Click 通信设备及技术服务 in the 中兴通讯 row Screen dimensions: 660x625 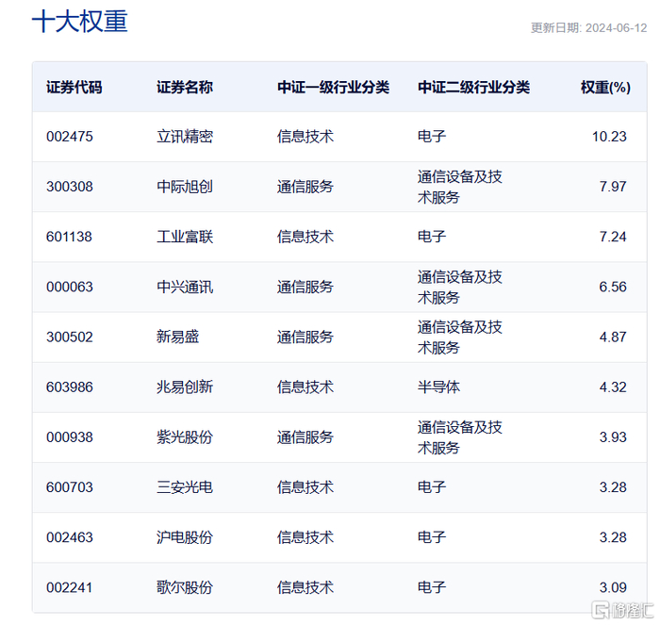[x=460, y=288]
